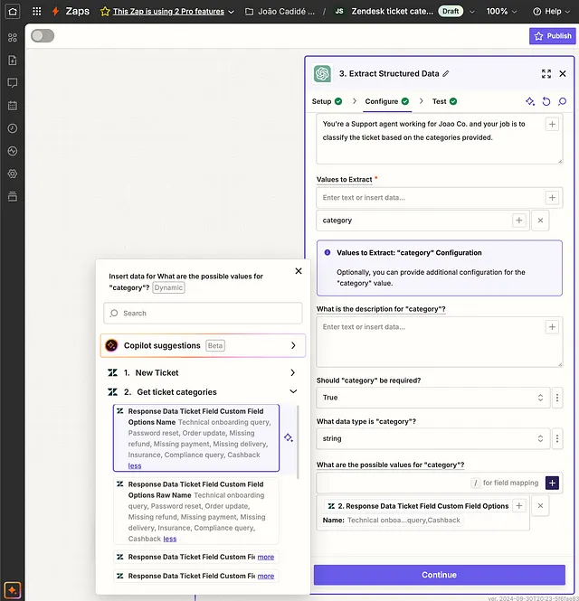Click the first collapsed item's 'more' link
Viewport: 579px width, 601px height.
point(266,557)
